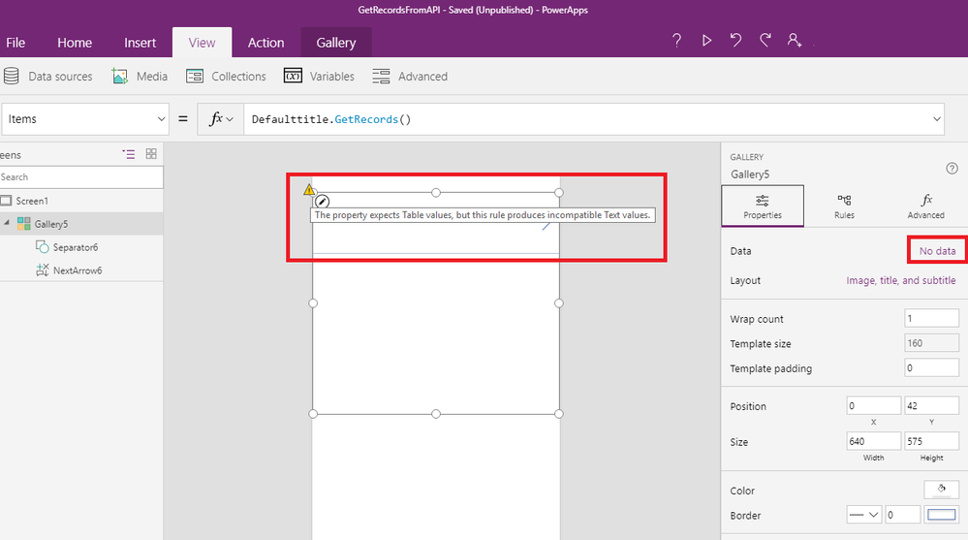Click the No data link
Image resolution: width=968 pixels, height=540 pixels.
point(937,251)
